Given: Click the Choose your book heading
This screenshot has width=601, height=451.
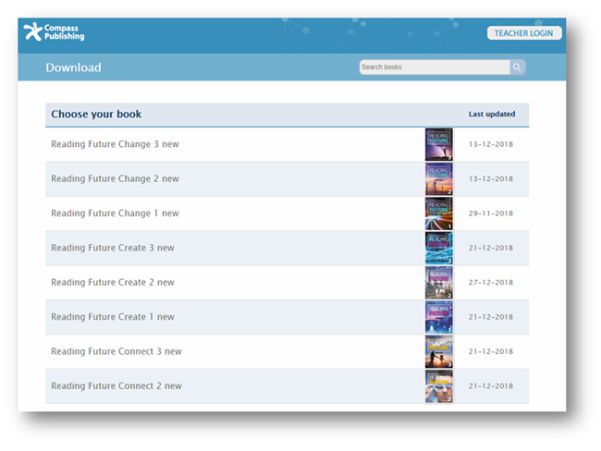Looking at the screenshot, I should click(96, 115).
